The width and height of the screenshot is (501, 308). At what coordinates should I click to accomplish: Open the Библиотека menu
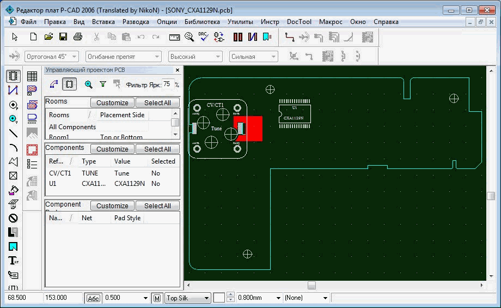[202, 22]
